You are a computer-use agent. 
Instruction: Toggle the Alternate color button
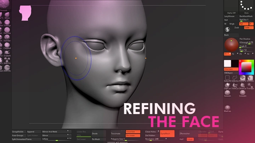click(231, 69)
